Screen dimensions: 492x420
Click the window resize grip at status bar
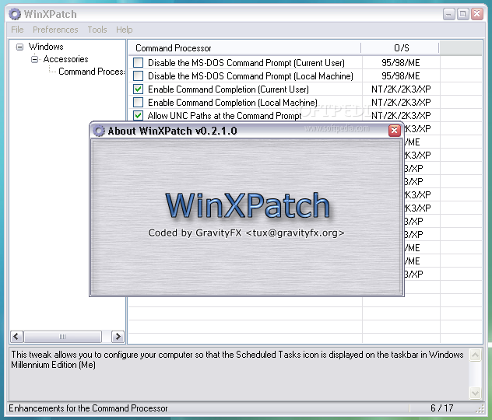(480, 408)
